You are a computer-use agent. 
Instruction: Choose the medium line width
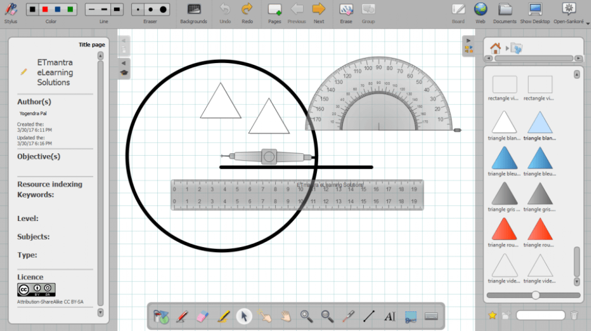(x=104, y=10)
